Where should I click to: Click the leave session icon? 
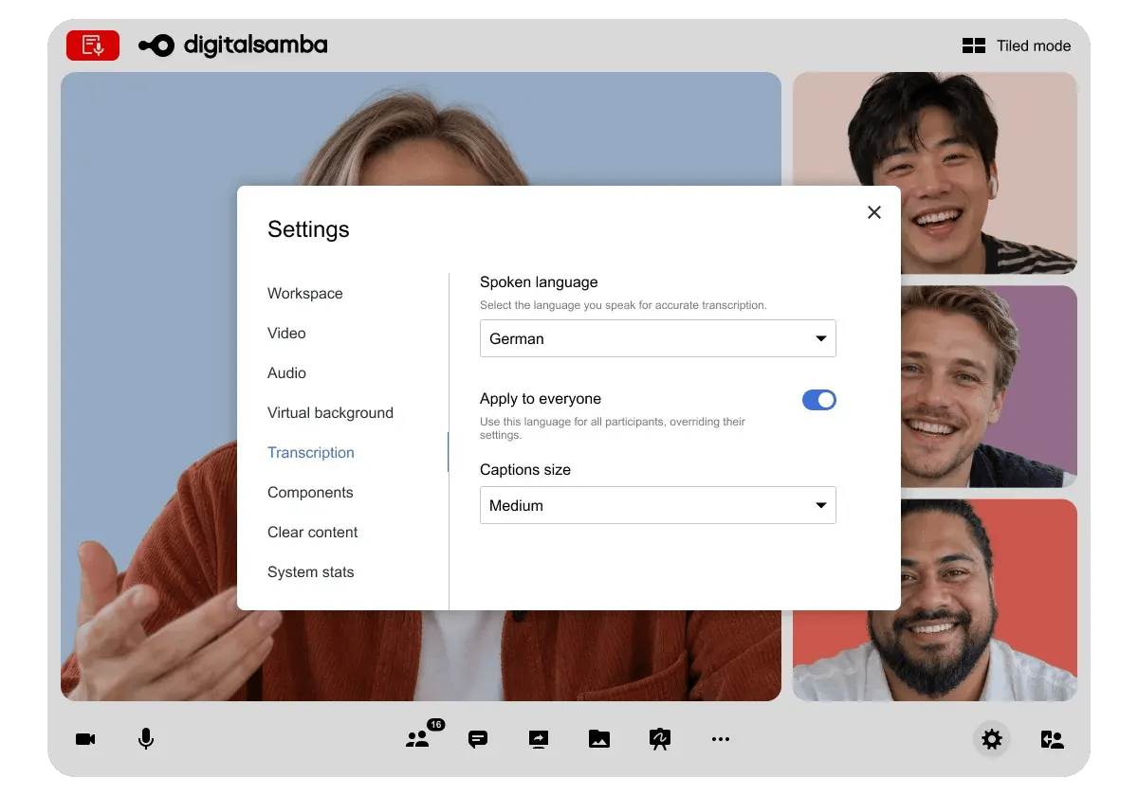(1053, 739)
